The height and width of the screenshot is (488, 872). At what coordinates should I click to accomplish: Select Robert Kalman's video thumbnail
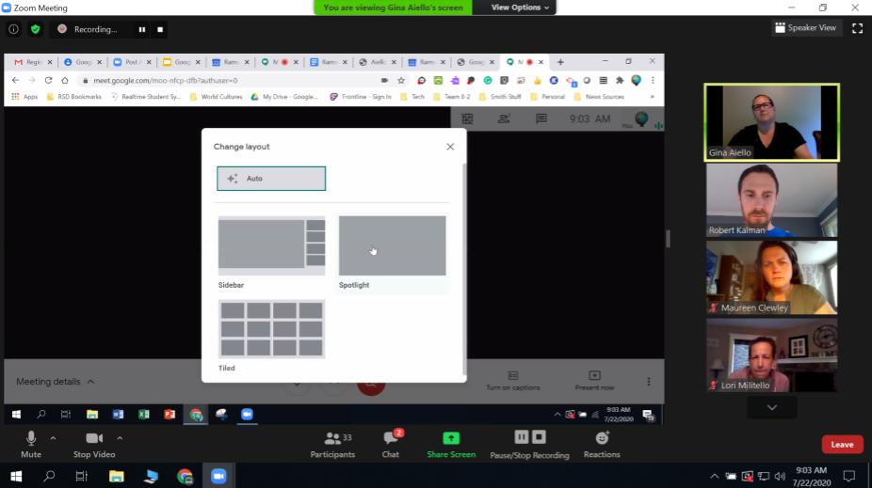point(771,200)
